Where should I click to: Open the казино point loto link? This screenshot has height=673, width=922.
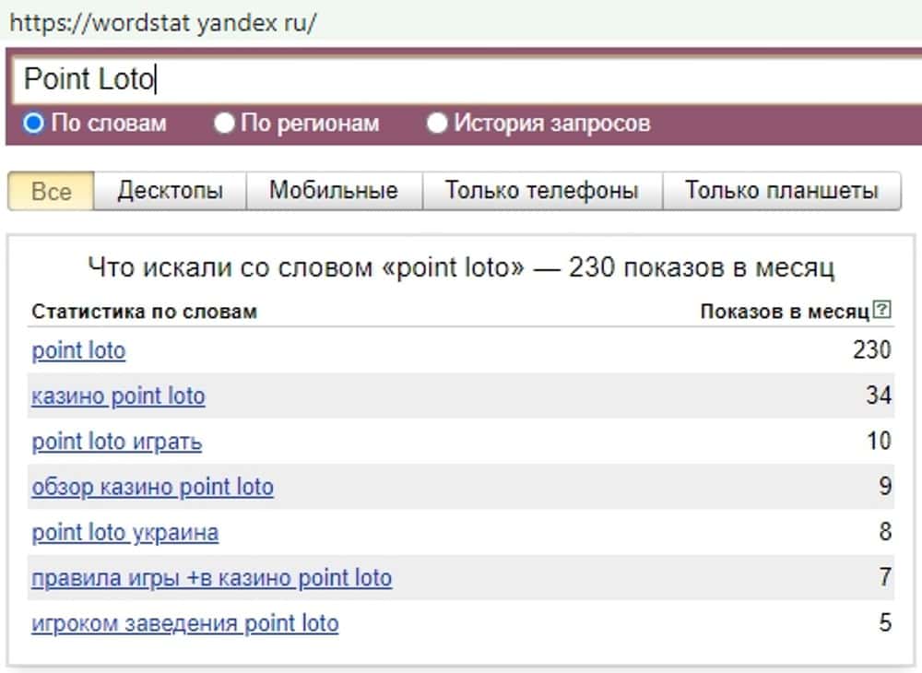pos(118,396)
